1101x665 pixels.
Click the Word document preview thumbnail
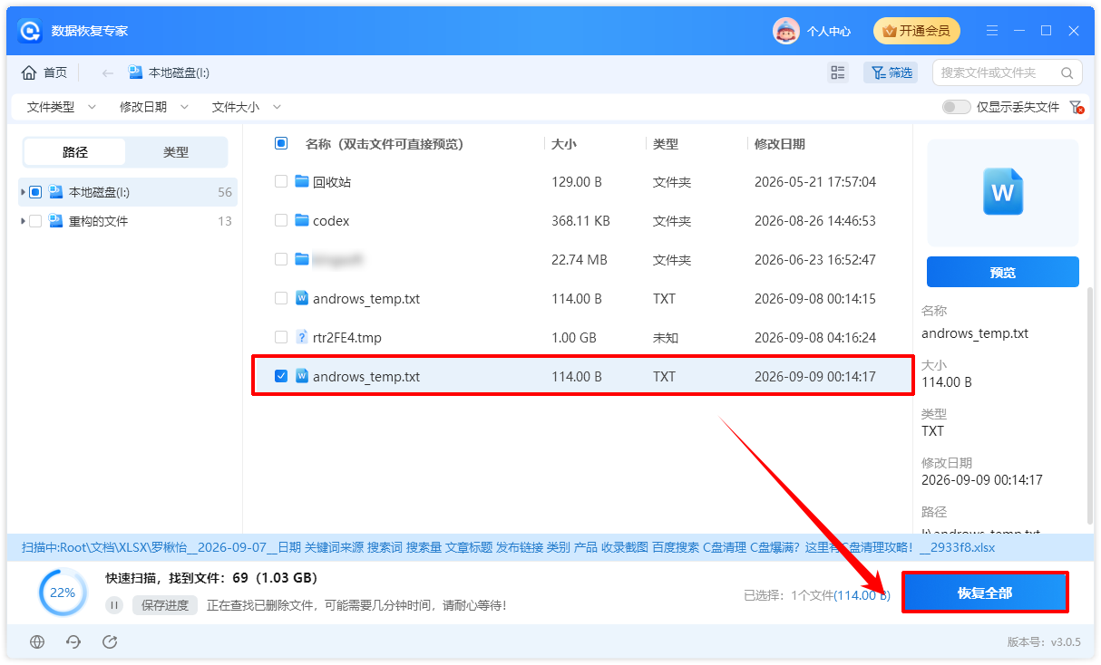[x=1003, y=192]
